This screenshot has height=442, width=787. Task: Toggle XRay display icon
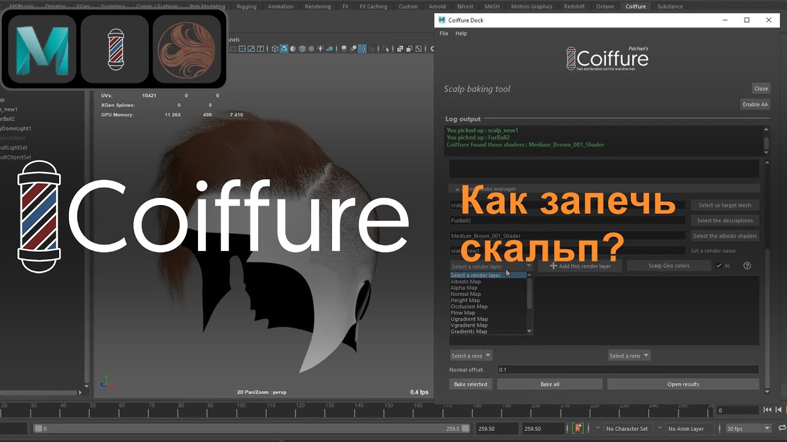click(x=400, y=48)
